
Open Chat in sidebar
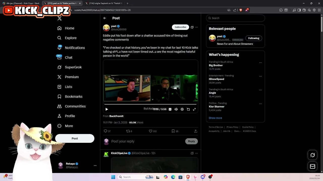[65, 58]
